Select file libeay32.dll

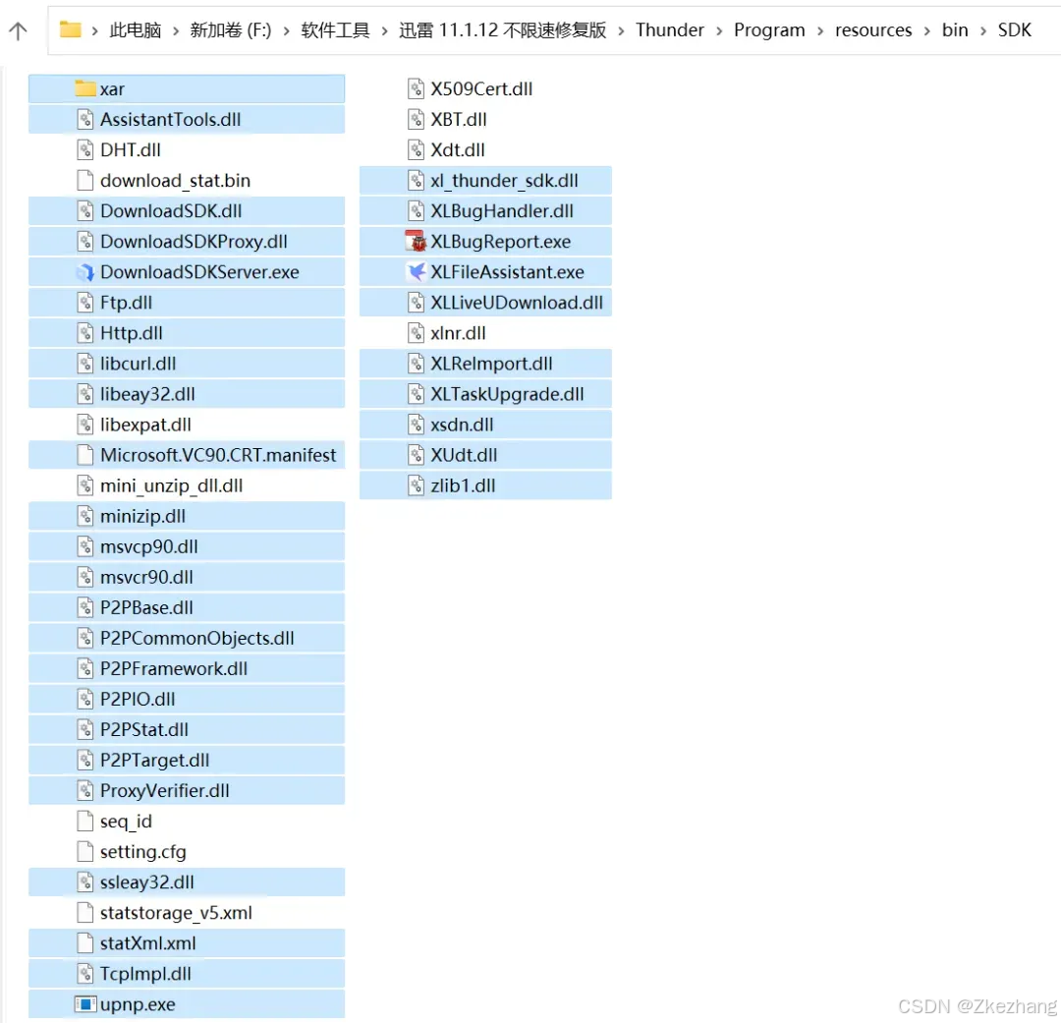pyautogui.click(x=187, y=394)
